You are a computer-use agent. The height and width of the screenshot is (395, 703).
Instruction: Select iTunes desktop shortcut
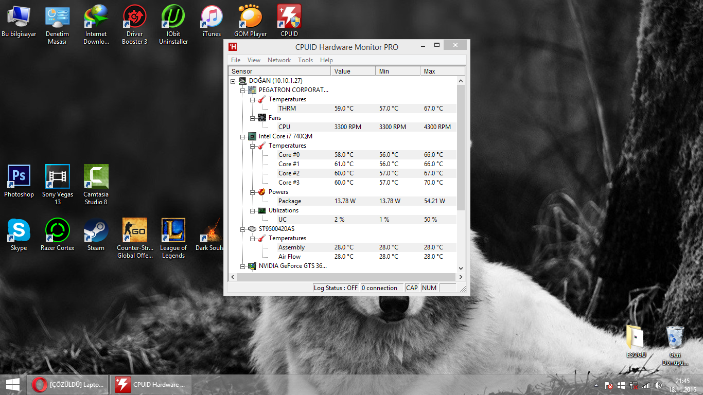click(x=212, y=21)
